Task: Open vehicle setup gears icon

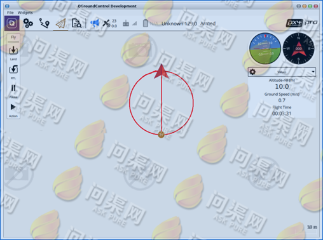Action: click(x=28, y=23)
